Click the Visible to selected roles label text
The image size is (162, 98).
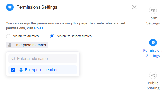tap(74, 36)
